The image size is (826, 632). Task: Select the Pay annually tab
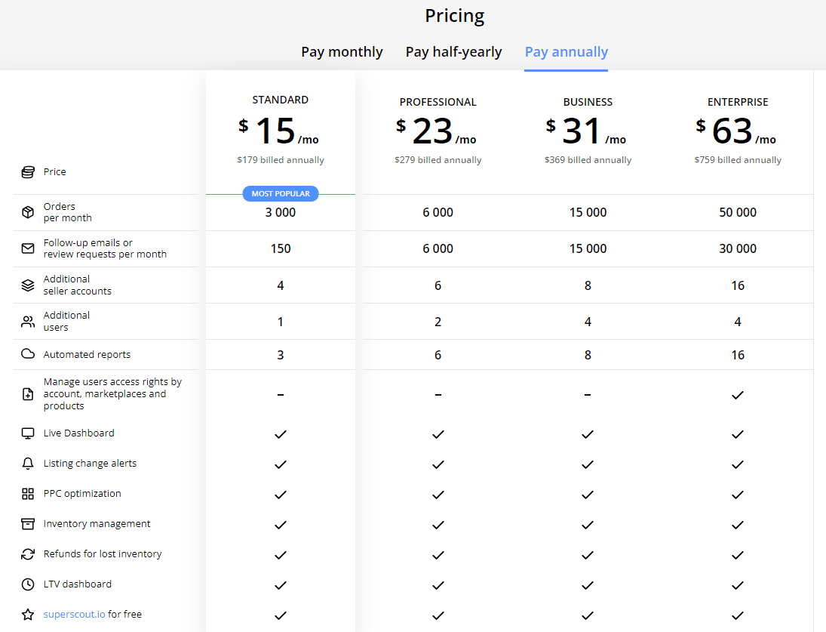(566, 52)
